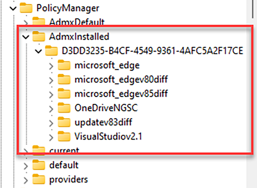Click the updatev83diff folder icon

[x=64, y=122]
